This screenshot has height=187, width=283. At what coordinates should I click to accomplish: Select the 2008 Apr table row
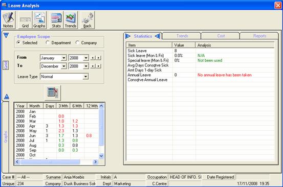(56, 126)
